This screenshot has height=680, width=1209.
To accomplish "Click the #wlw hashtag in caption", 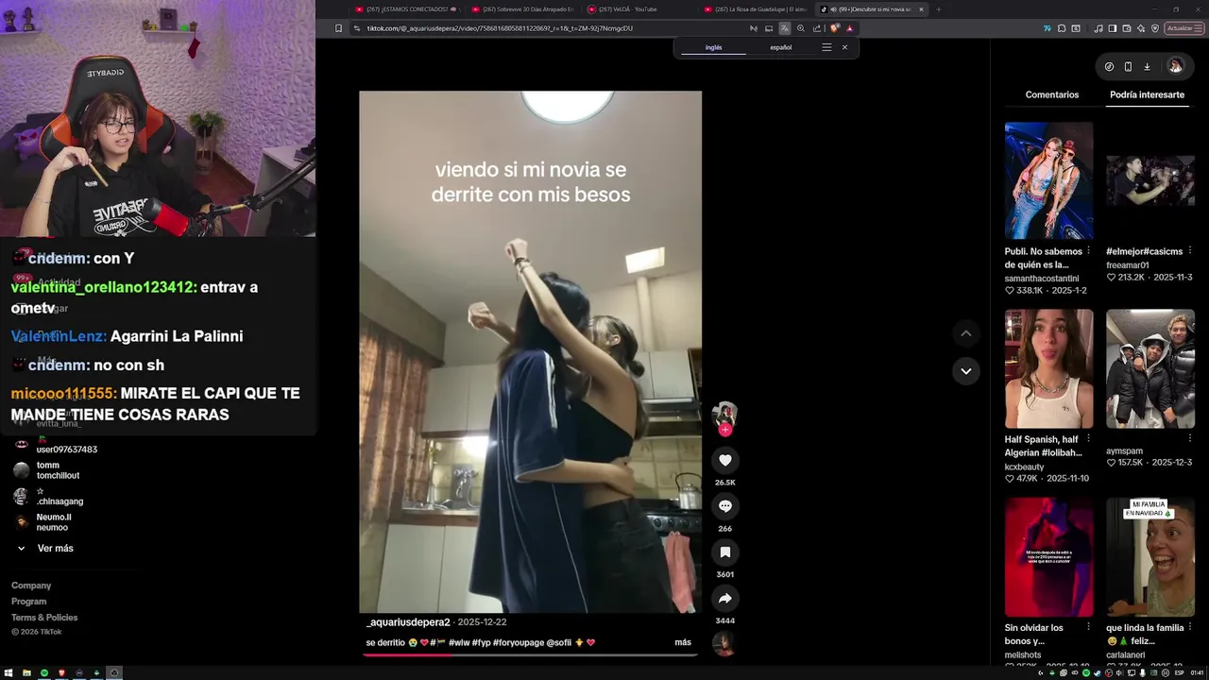I will [x=458, y=642].
